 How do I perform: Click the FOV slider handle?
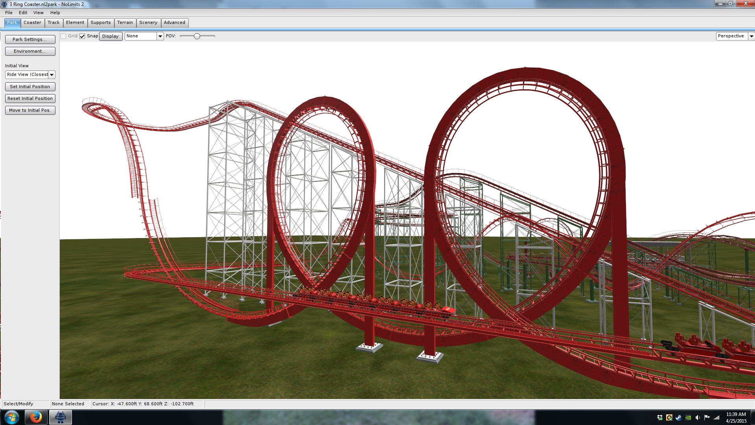pos(197,36)
